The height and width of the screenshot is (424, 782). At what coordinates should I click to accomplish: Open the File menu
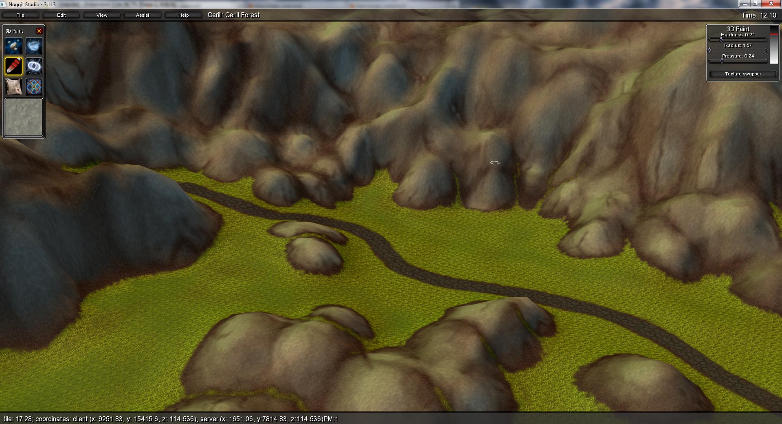(20, 15)
